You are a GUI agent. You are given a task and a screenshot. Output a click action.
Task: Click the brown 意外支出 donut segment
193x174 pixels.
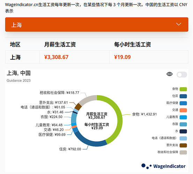tap(78, 107)
